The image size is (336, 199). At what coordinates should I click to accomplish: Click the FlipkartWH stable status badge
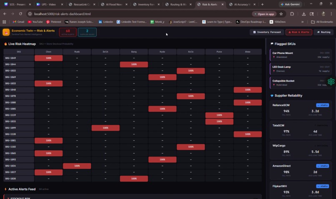point(323,186)
